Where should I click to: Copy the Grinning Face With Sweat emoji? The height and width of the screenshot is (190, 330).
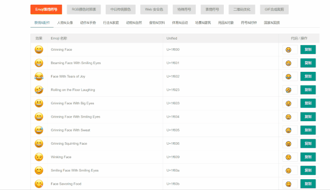[308, 130]
